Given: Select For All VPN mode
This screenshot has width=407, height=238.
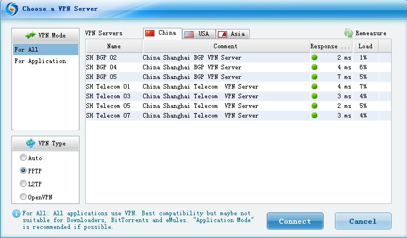Looking at the screenshot, I should coord(45,49).
